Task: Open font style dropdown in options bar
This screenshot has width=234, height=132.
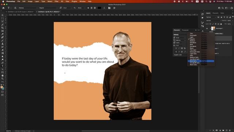Action: point(48,8)
